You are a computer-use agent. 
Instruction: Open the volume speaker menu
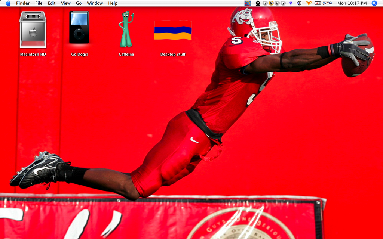(299, 3)
